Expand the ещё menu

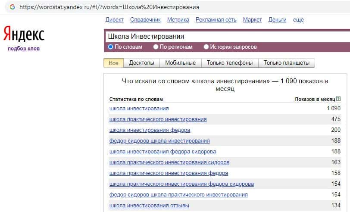(x=298, y=20)
